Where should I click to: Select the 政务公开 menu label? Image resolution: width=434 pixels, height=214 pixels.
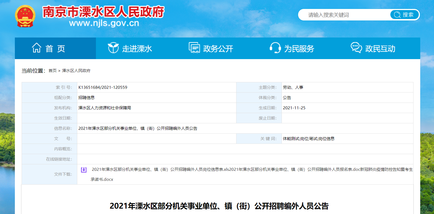pos(218,49)
